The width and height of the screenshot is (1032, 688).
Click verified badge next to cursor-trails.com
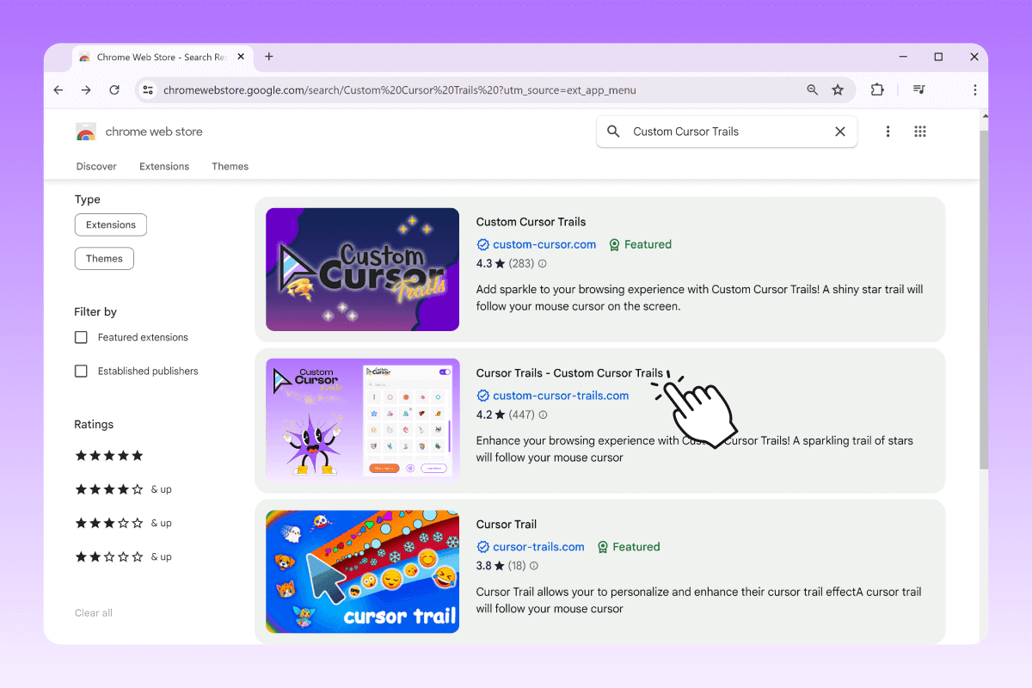tap(482, 547)
